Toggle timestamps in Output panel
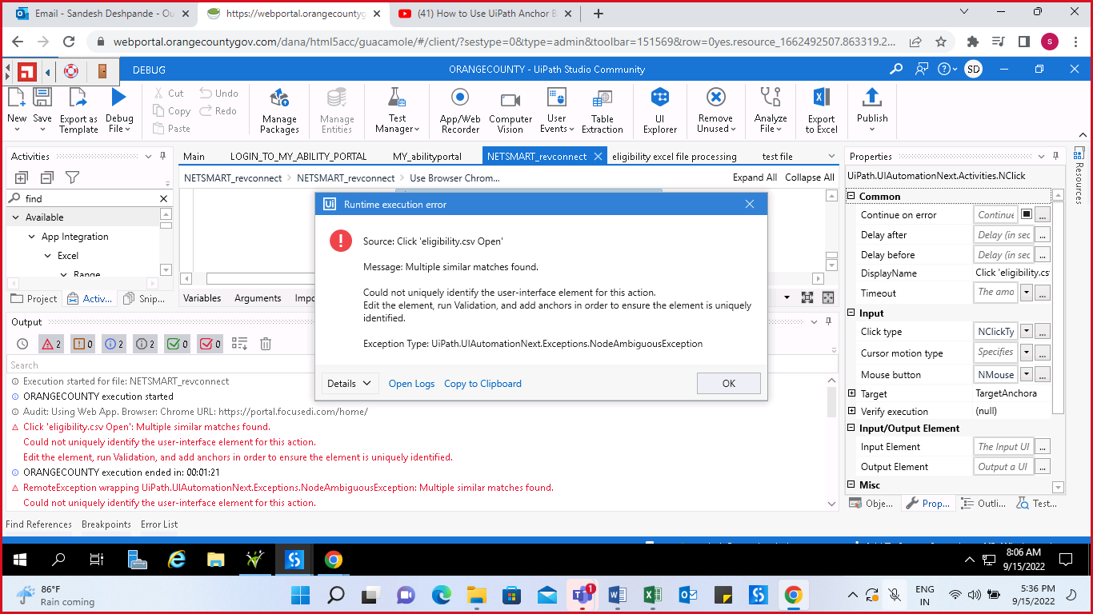This screenshot has height=614, width=1093. click(22, 344)
